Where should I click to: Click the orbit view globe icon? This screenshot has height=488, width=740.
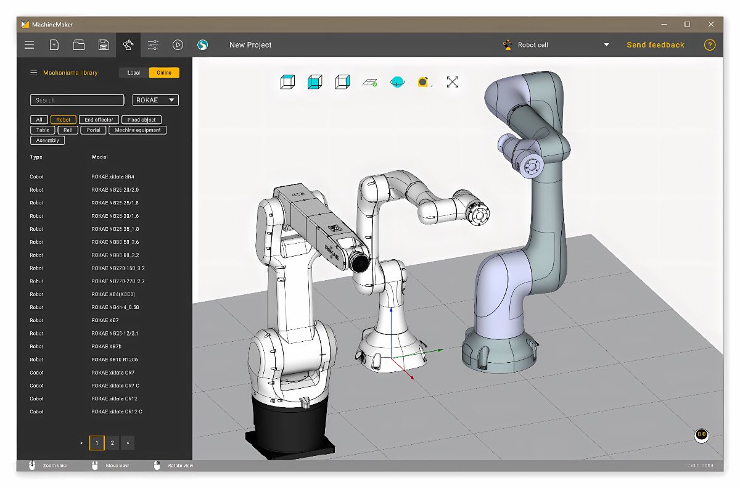click(397, 81)
